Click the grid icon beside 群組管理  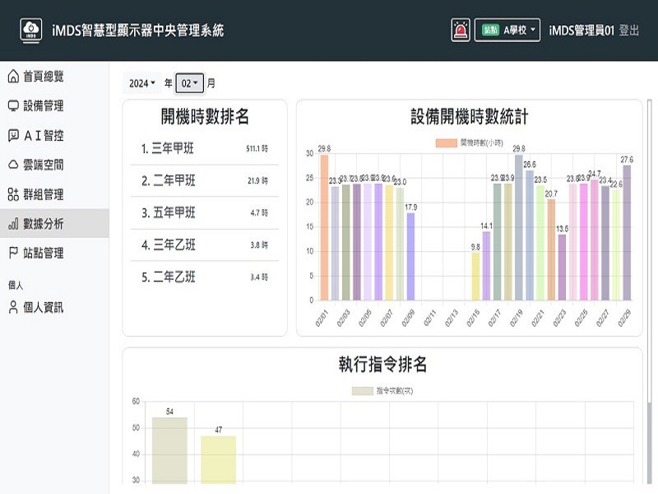click(13, 195)
